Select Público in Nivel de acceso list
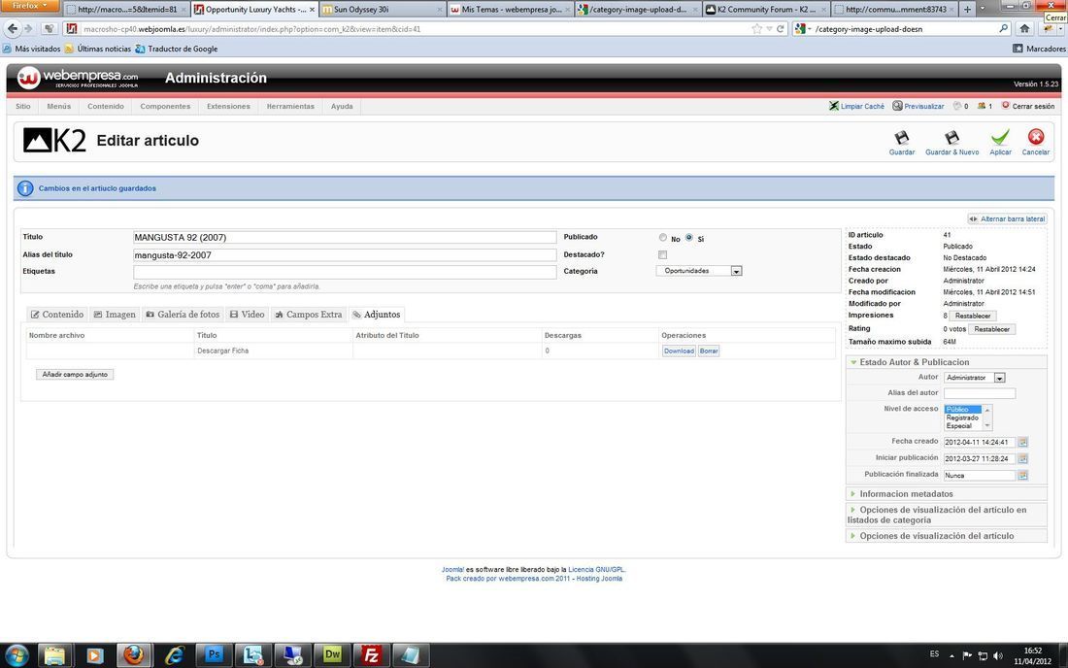1068x668 pixels. point(962,409)
